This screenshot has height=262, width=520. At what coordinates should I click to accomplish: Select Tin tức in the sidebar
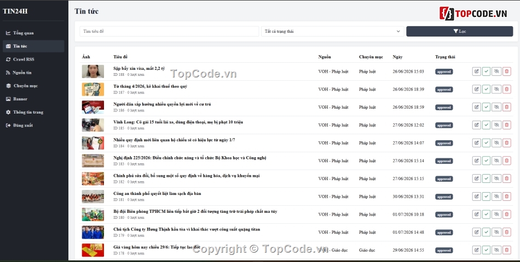(33, 46)
